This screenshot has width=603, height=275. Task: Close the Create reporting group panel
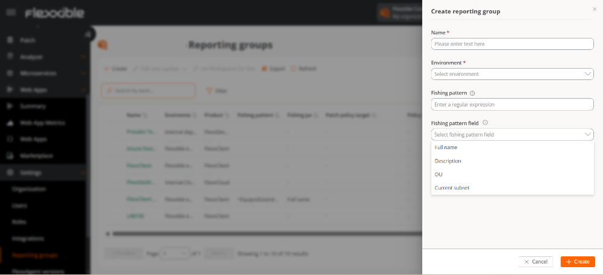tap(595, 9)
